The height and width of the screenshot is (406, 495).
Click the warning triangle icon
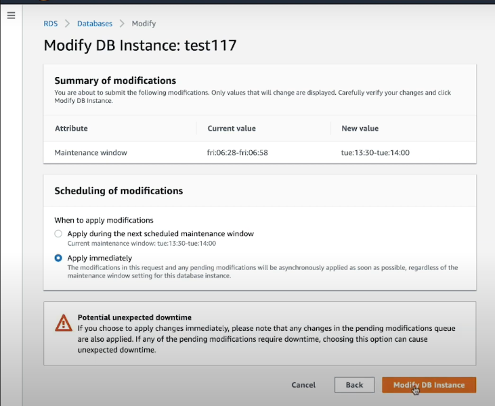pos(64,323)
